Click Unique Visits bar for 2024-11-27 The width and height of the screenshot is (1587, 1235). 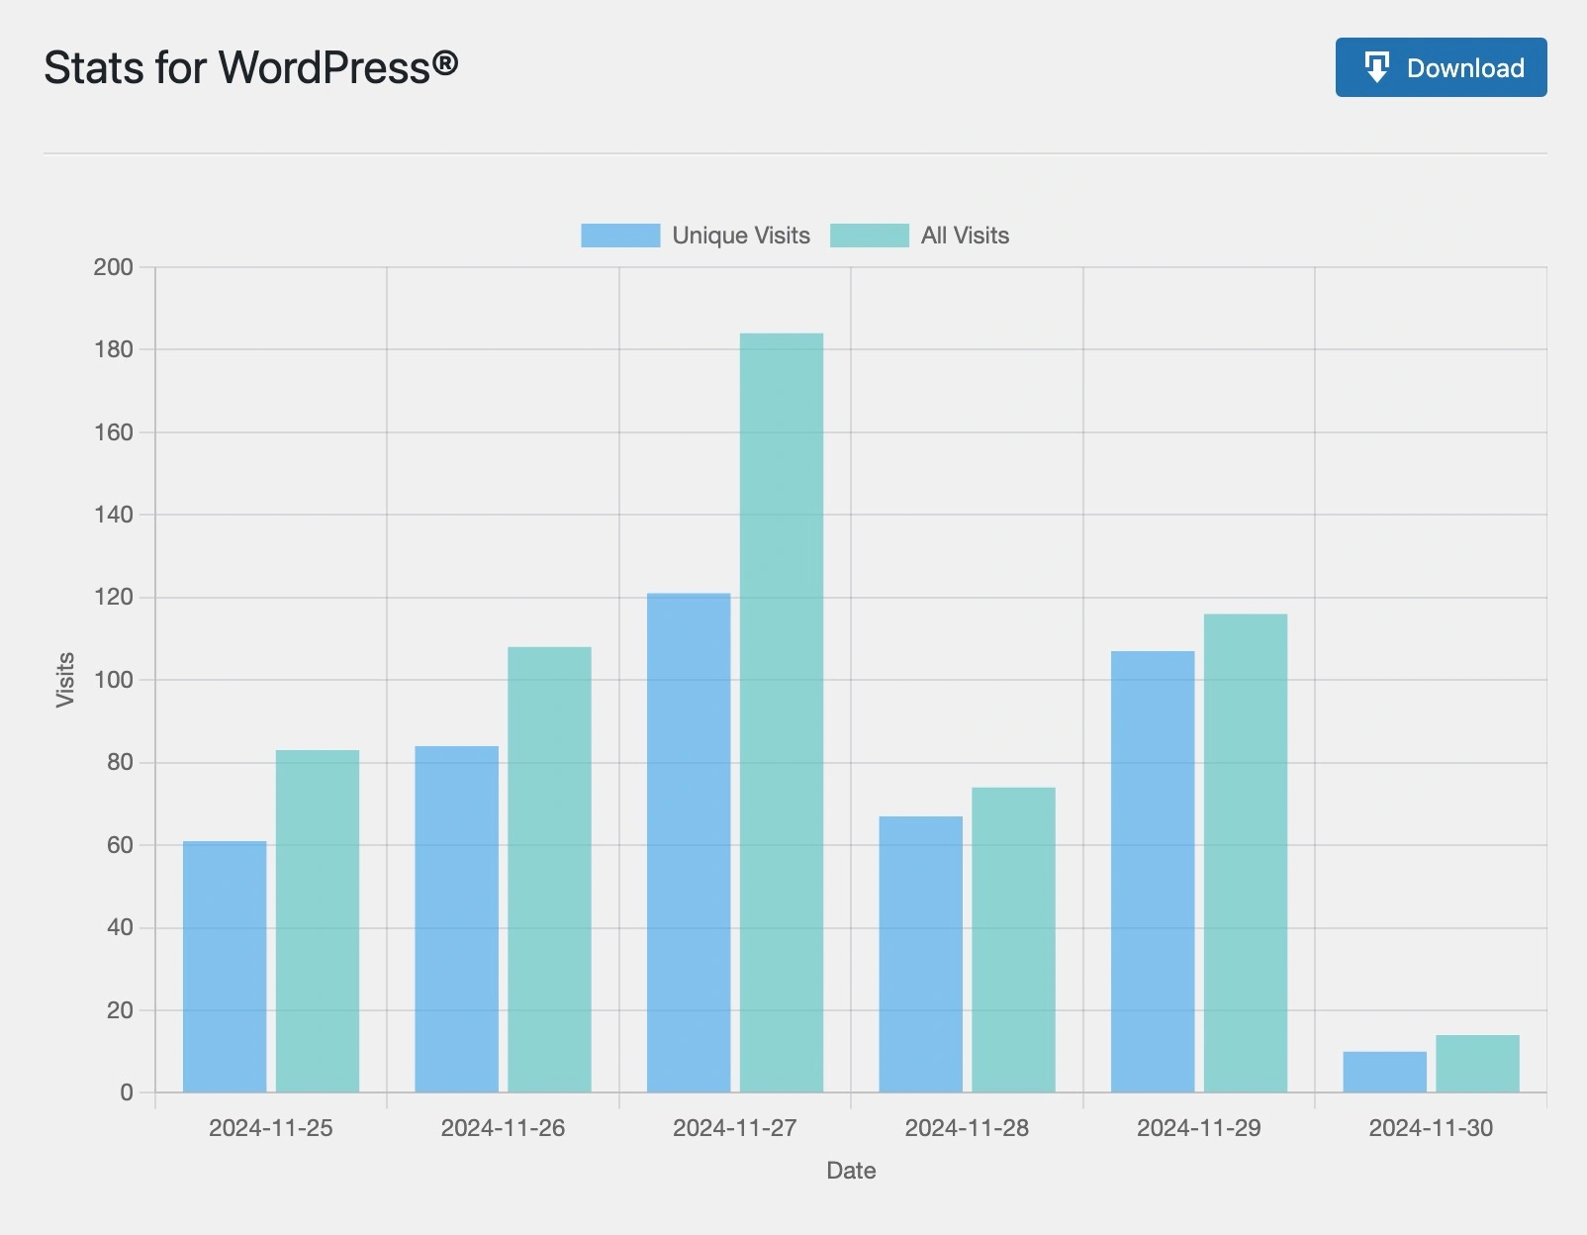[x=689, y=843]
